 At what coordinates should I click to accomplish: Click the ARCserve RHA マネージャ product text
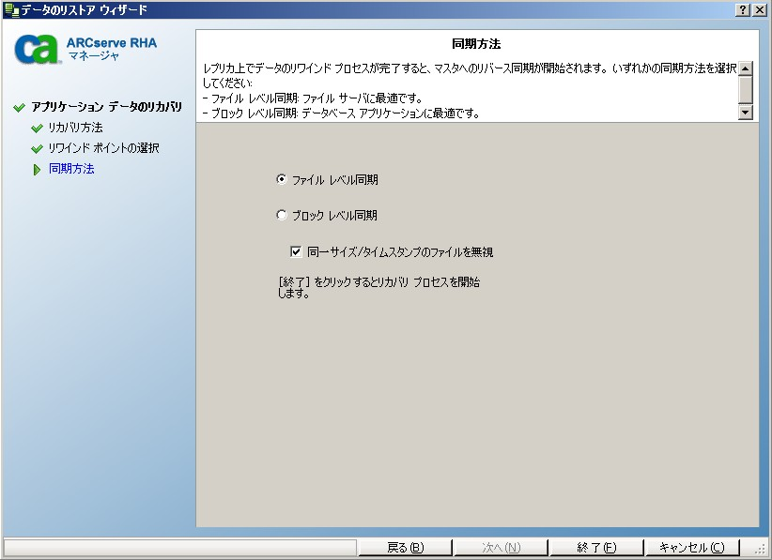[112, 49]
